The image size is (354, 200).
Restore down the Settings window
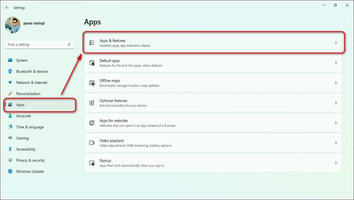tap(335, 5)
